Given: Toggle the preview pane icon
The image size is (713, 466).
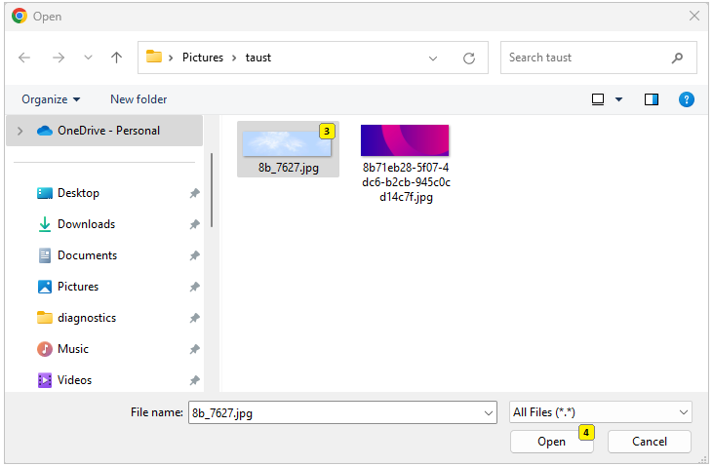Looking at the screenshot, I should click(652, 99).
